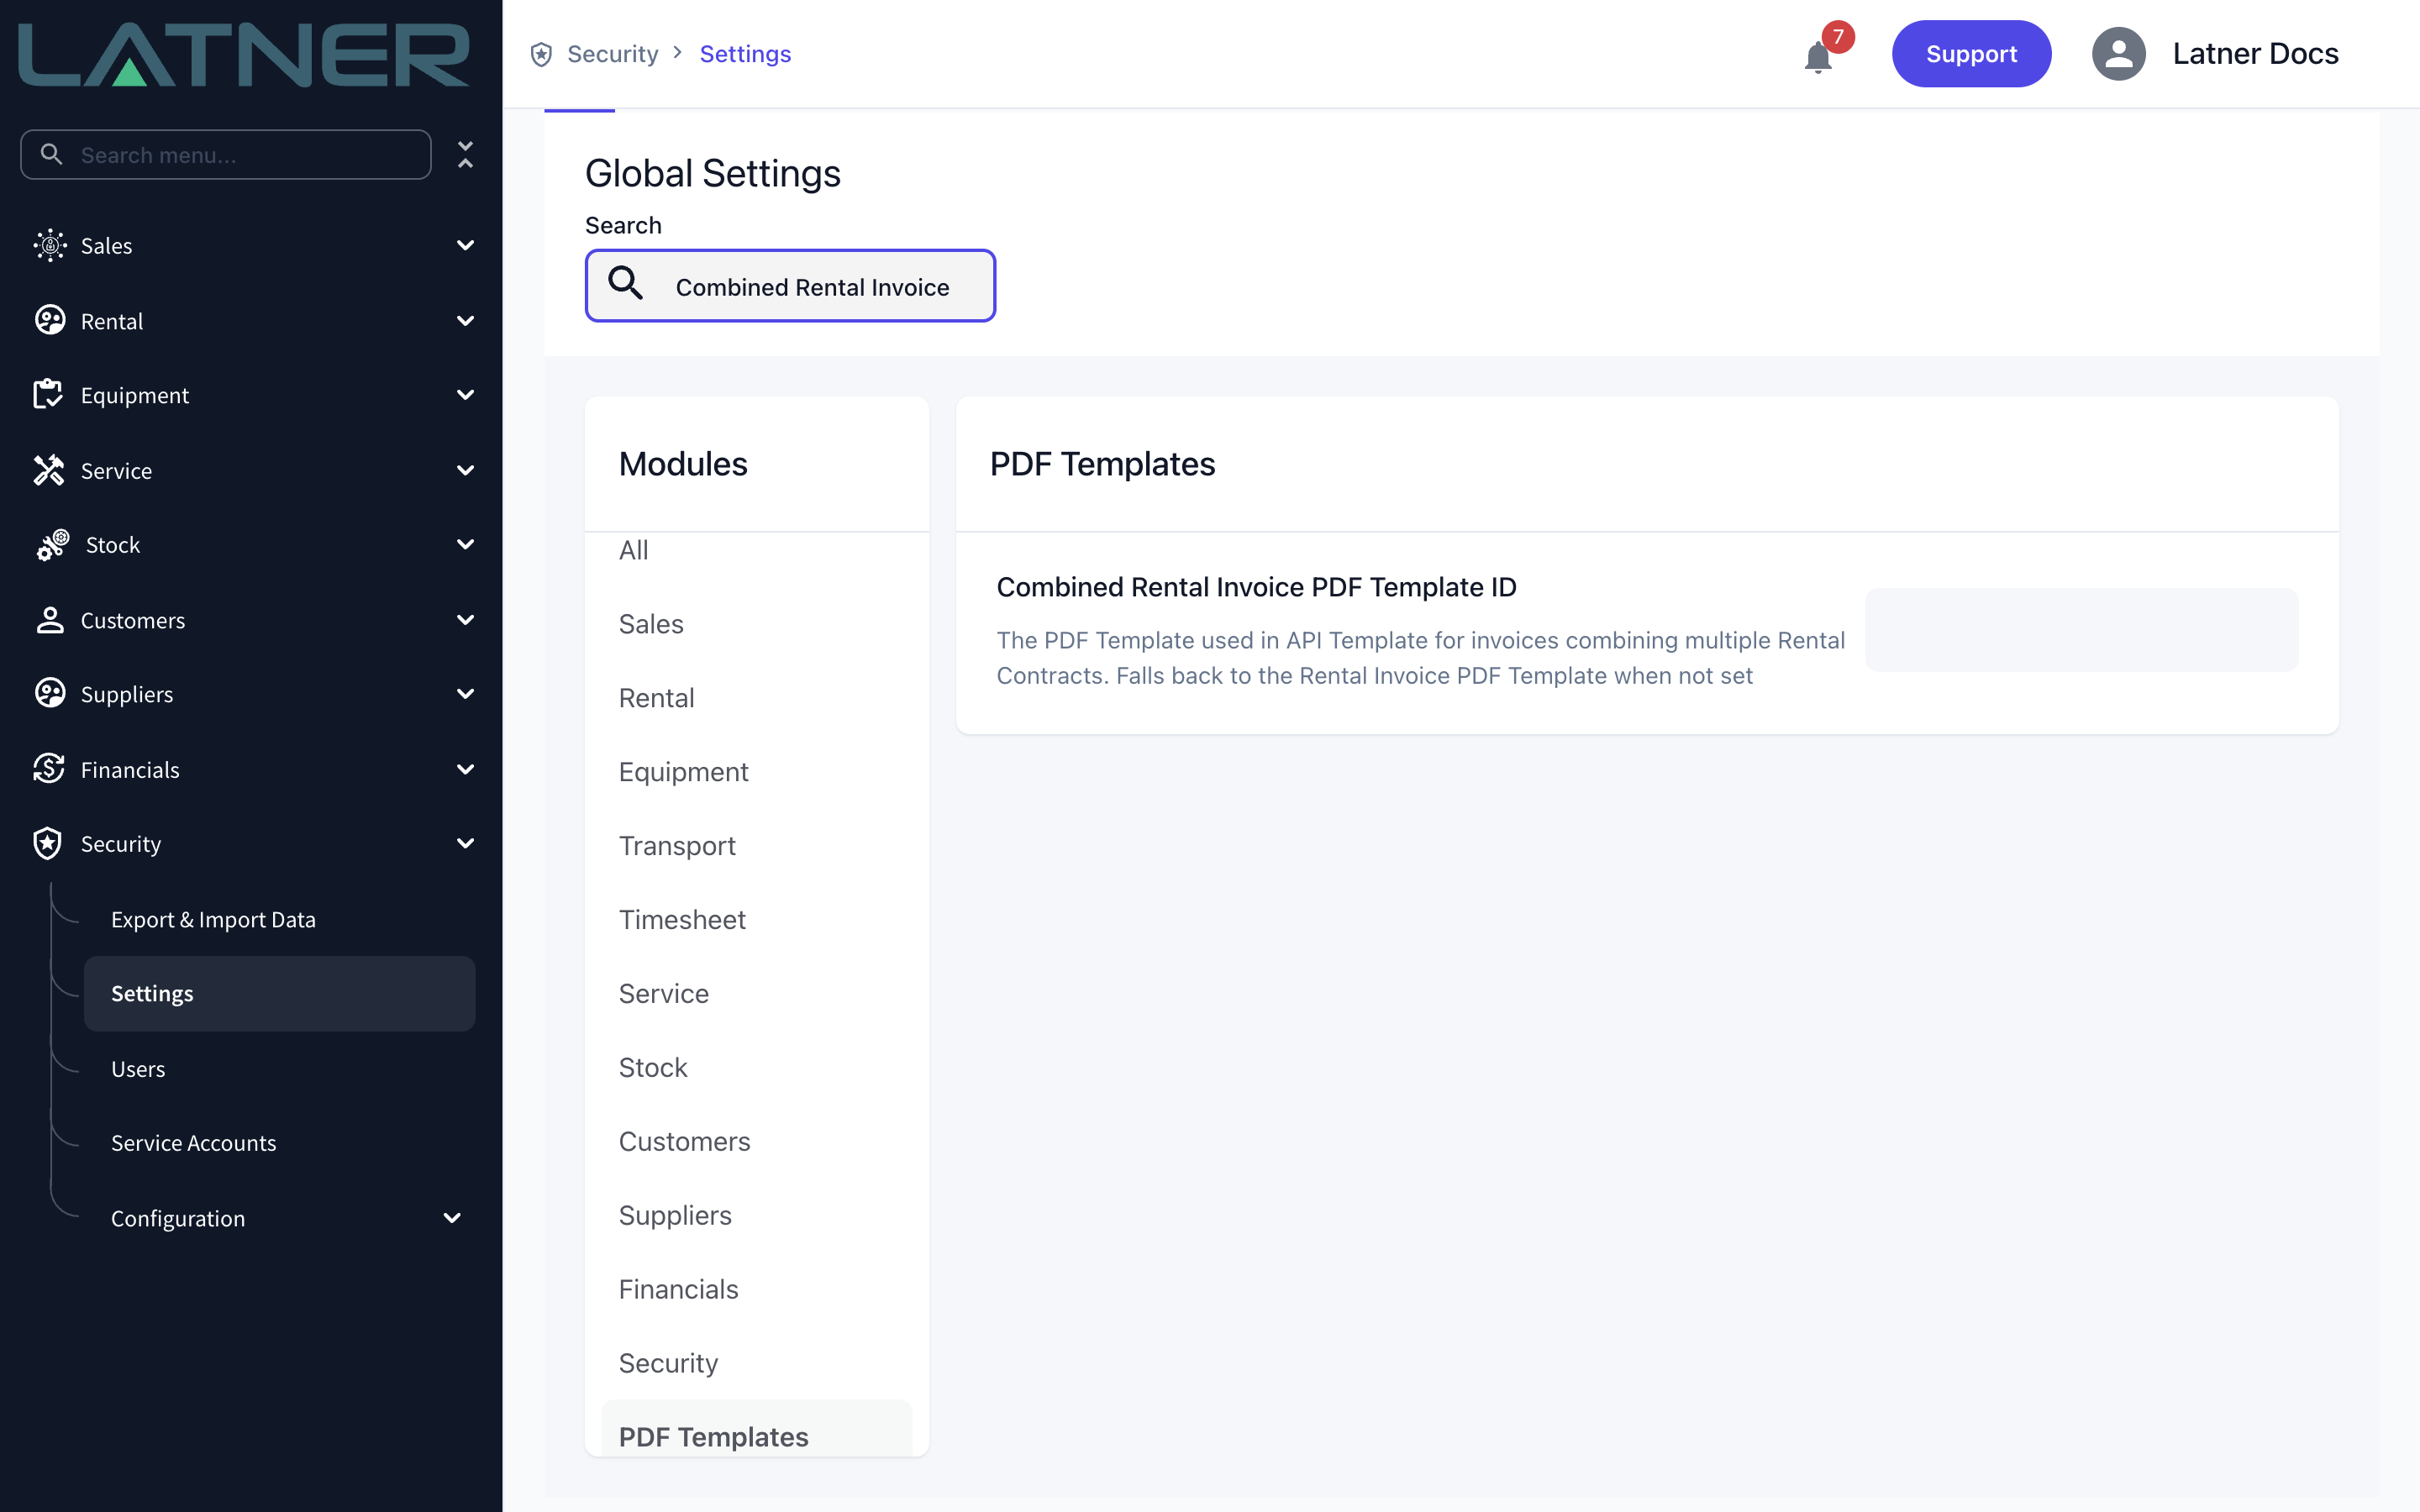Image resolution: width=2420 pixels, height=1512 pixels.
Task: Click the Support button
Action: coord(1971,54)
